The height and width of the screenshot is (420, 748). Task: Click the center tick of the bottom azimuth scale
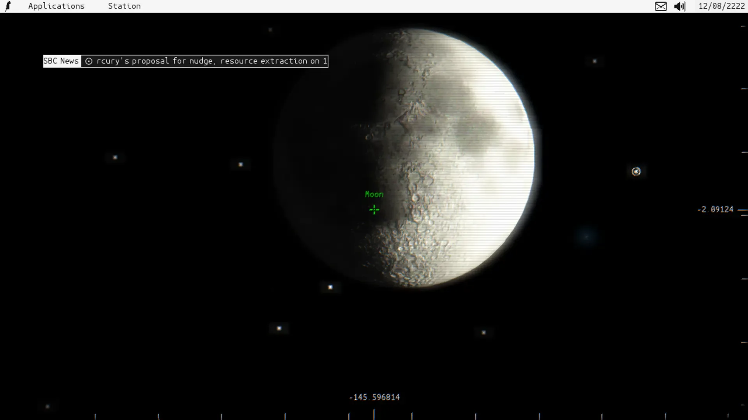(374, 415)
